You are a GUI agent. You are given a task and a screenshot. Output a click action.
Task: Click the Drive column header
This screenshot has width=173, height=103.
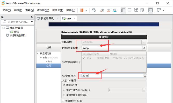click(x=90, y=54)
